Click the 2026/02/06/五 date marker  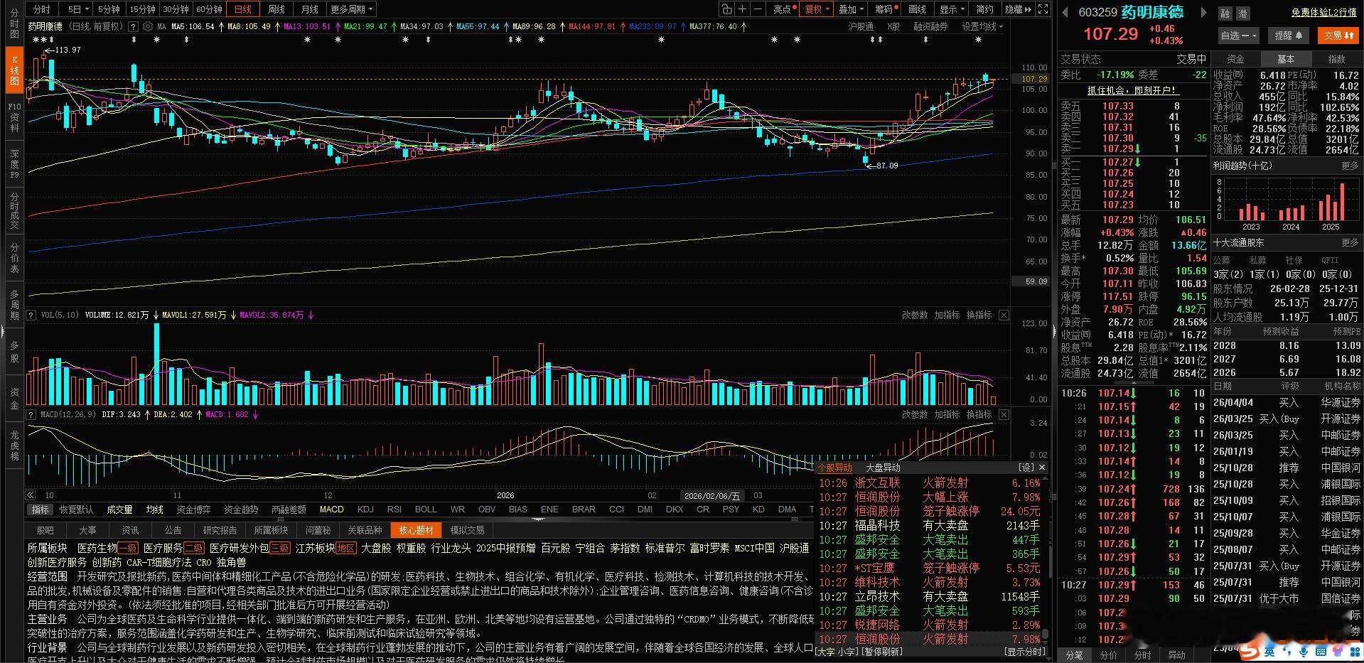711,495
